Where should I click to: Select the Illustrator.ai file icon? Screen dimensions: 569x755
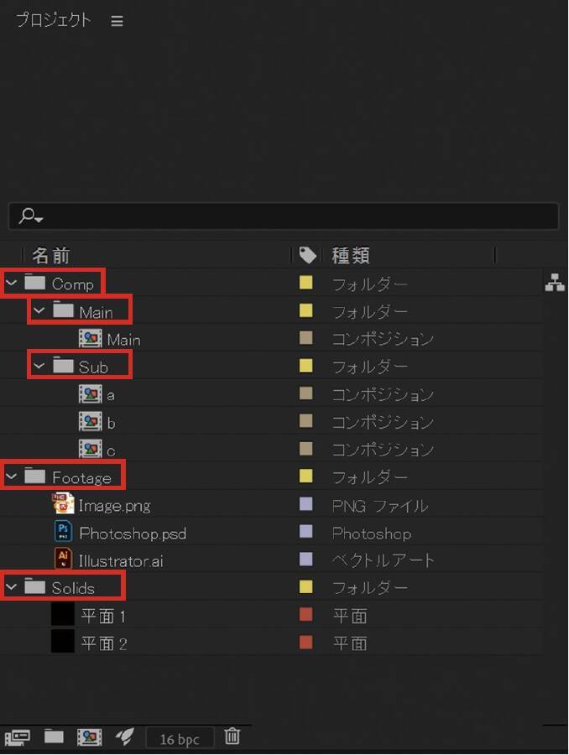(x=63, y=559)
